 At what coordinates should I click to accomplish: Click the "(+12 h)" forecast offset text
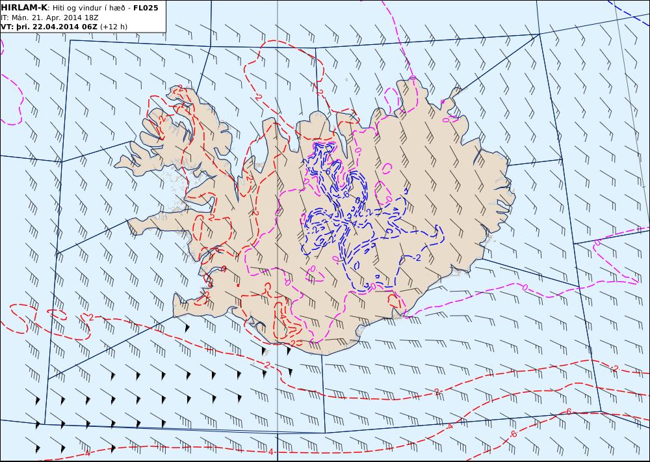click(114, 27)
